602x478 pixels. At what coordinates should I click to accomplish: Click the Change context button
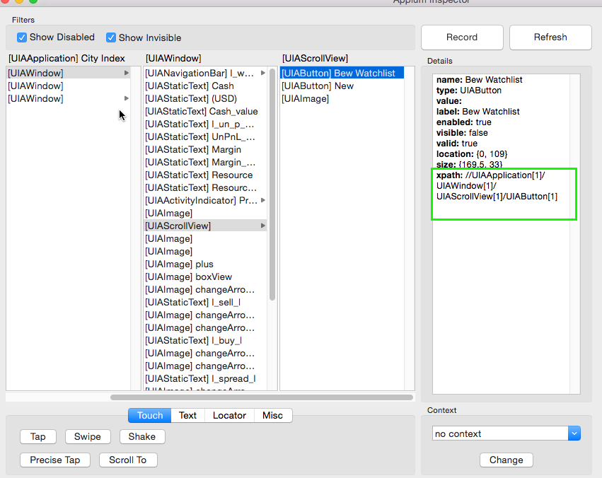506,460
